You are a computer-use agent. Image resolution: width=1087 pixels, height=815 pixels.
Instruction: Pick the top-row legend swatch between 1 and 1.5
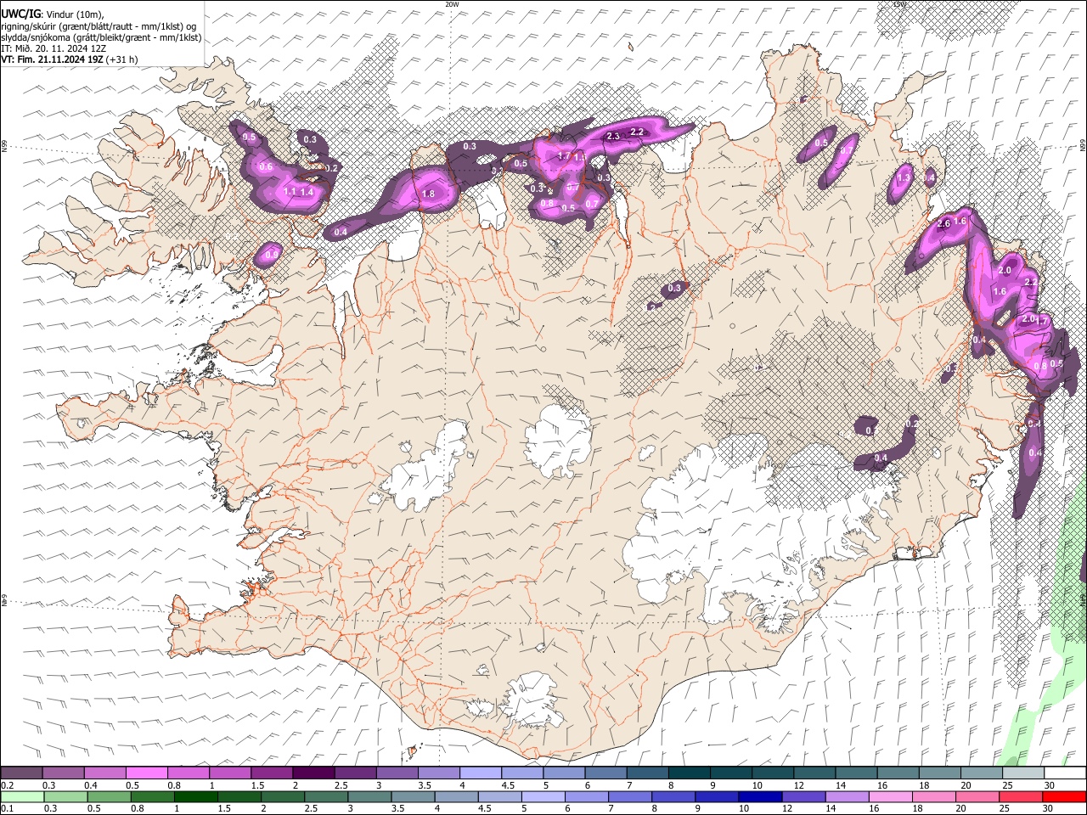229,773
